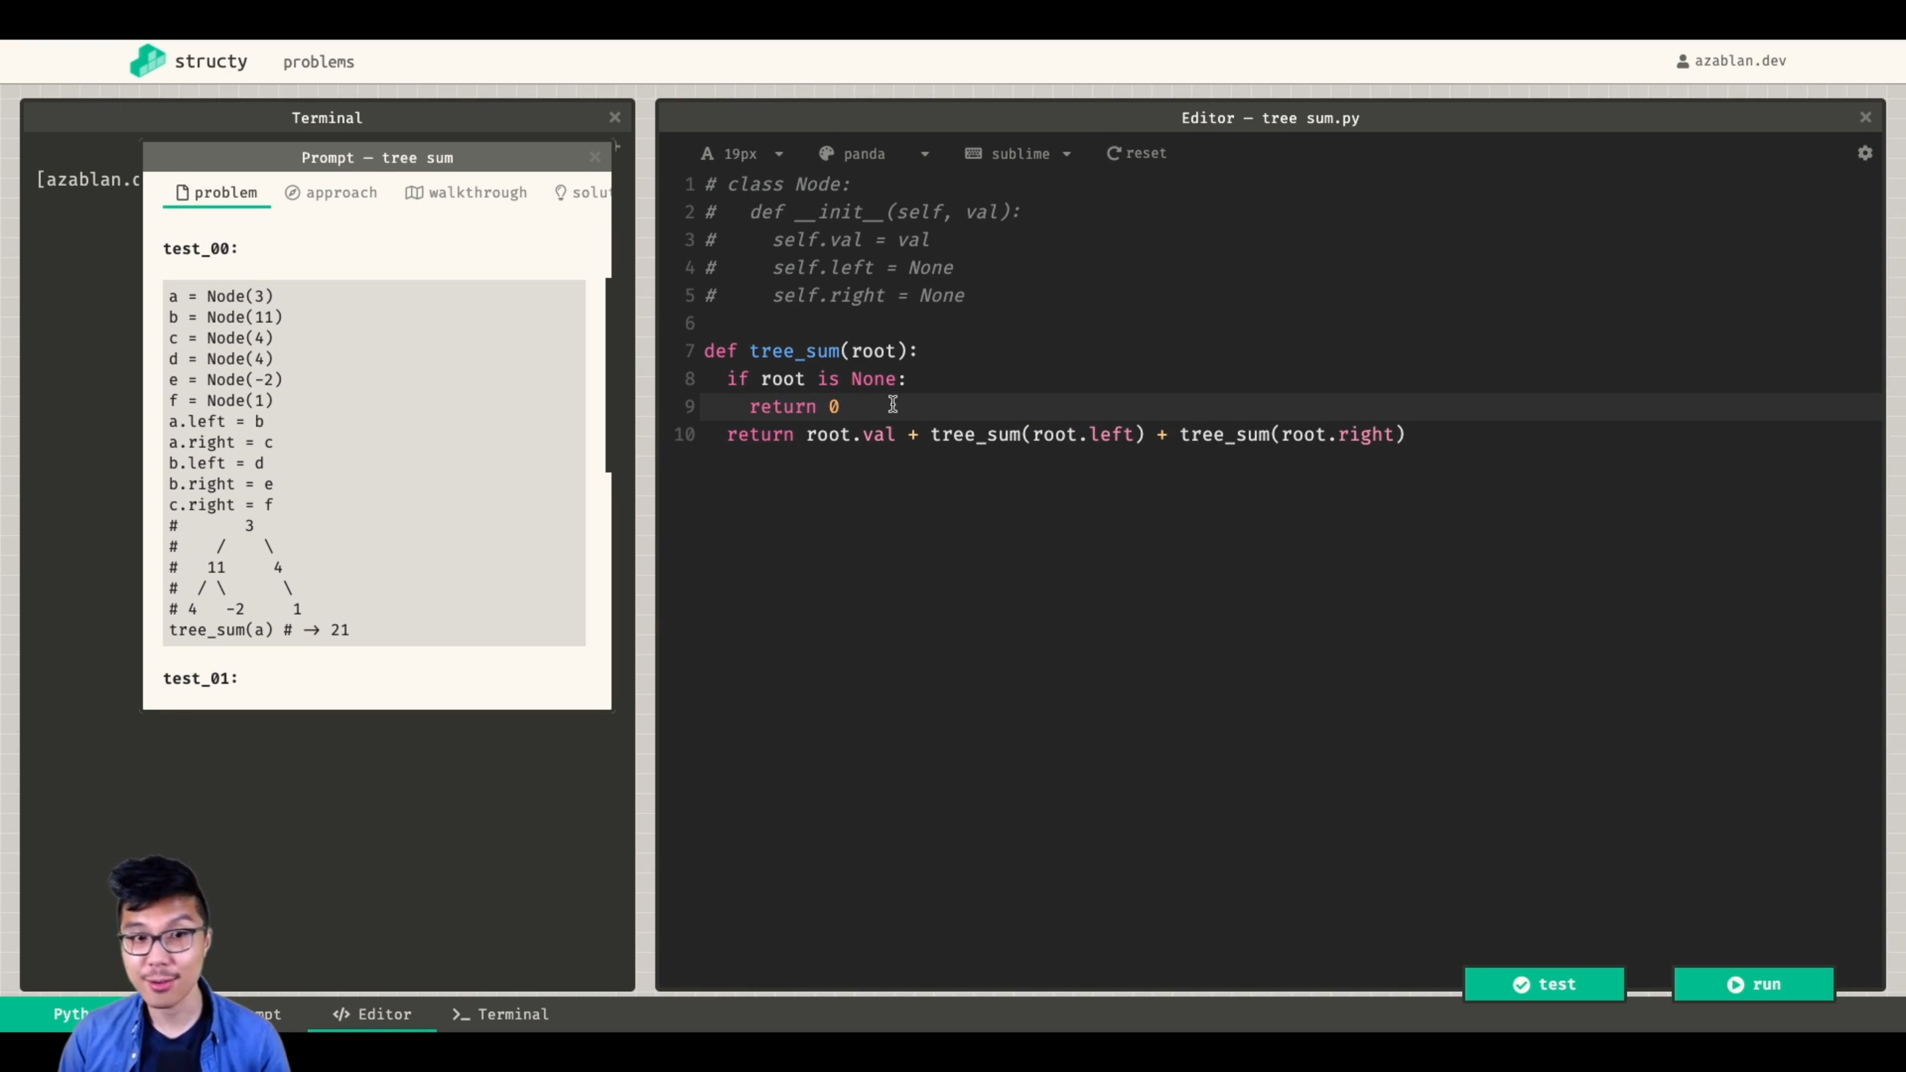1906x1072 pixels.
Task: Open the problems page link
Action: pyautogui.click(x=318, y=62)
